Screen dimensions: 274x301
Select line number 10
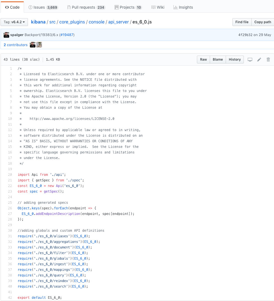point(10,119)
